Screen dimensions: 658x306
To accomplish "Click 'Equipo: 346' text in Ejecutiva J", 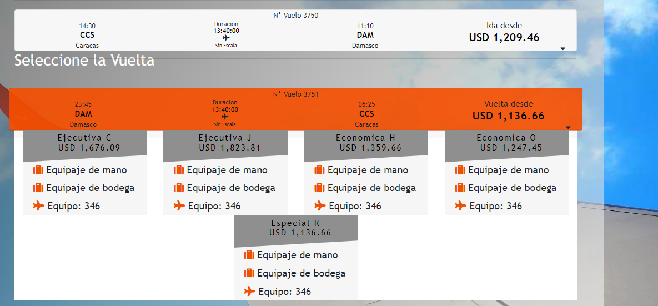I will pos(214,206).
